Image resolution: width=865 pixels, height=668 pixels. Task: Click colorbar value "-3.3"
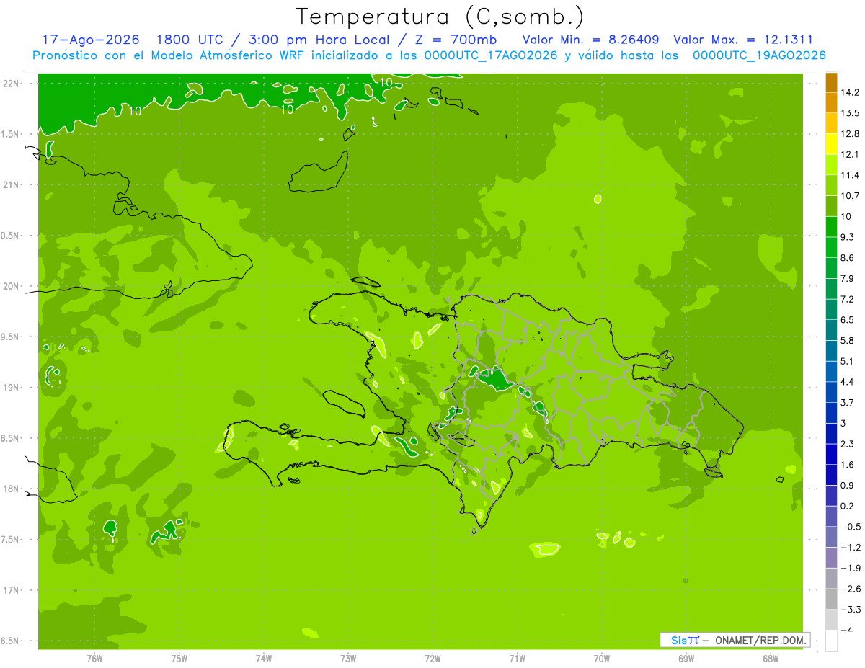pos(851,610)
